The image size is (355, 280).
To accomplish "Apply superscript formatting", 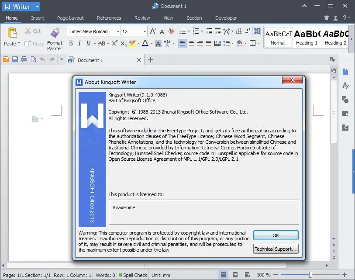I will tap(114, 43).
